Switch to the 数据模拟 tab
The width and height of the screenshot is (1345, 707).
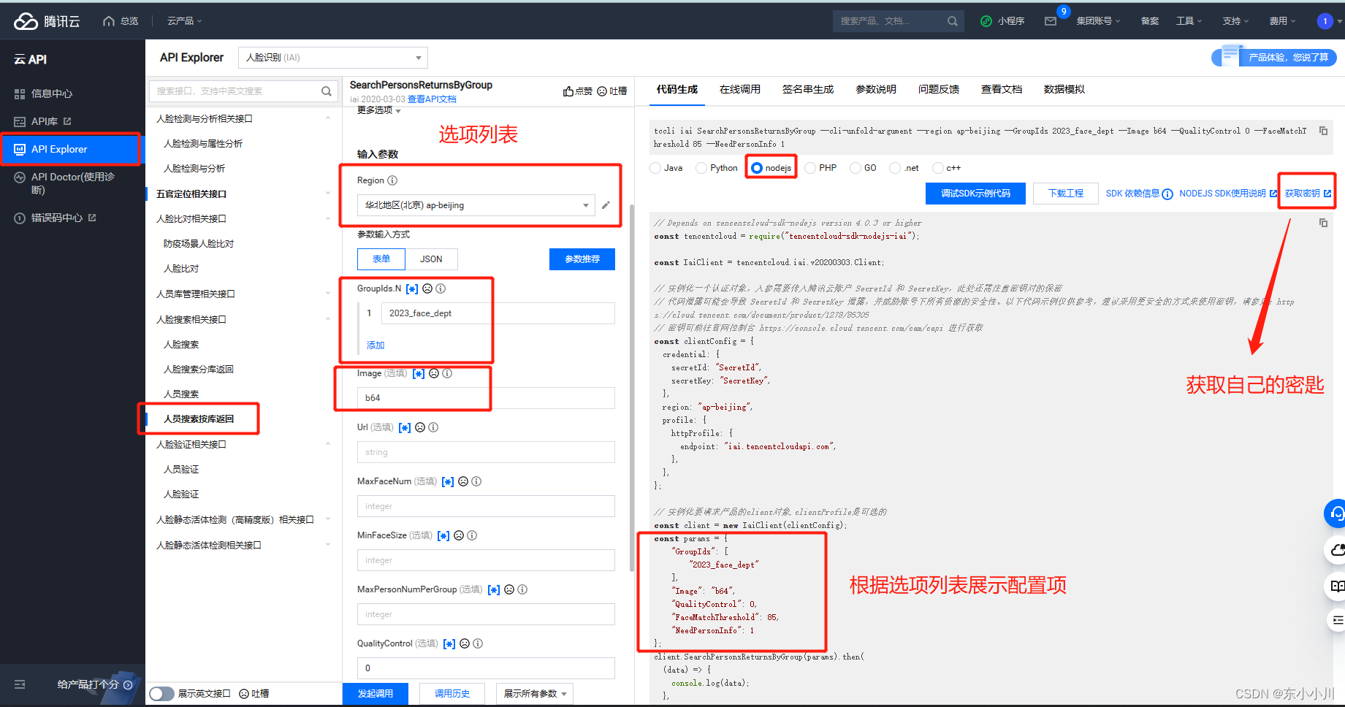click(1064, 89)
